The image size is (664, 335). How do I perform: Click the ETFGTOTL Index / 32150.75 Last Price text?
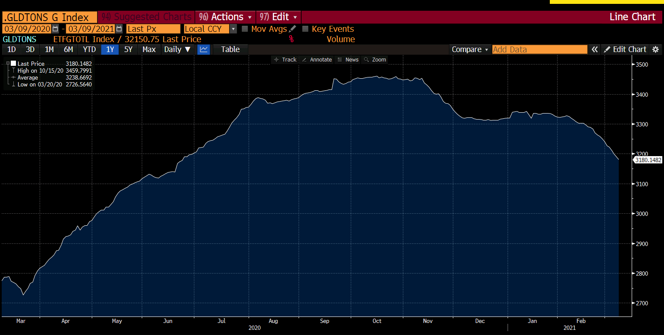[x=127, y=39]
